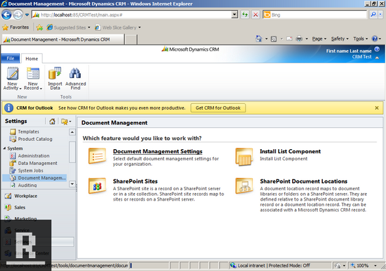The image size is (386, 271).
Task: Collapse the ribbon header chevron near CRM Test
Action: click(377, 57)
